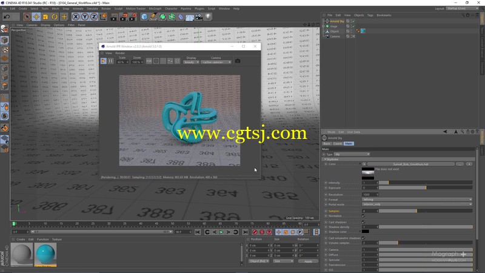Open Render menu in IPR window
485x273 pixels.
(x=120, y=53)
